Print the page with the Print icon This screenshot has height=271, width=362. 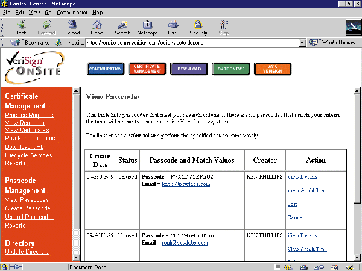pos(173,25)
